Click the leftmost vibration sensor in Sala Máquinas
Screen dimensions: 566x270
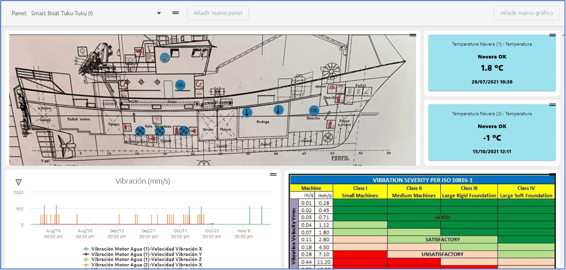tap(140, 131)
